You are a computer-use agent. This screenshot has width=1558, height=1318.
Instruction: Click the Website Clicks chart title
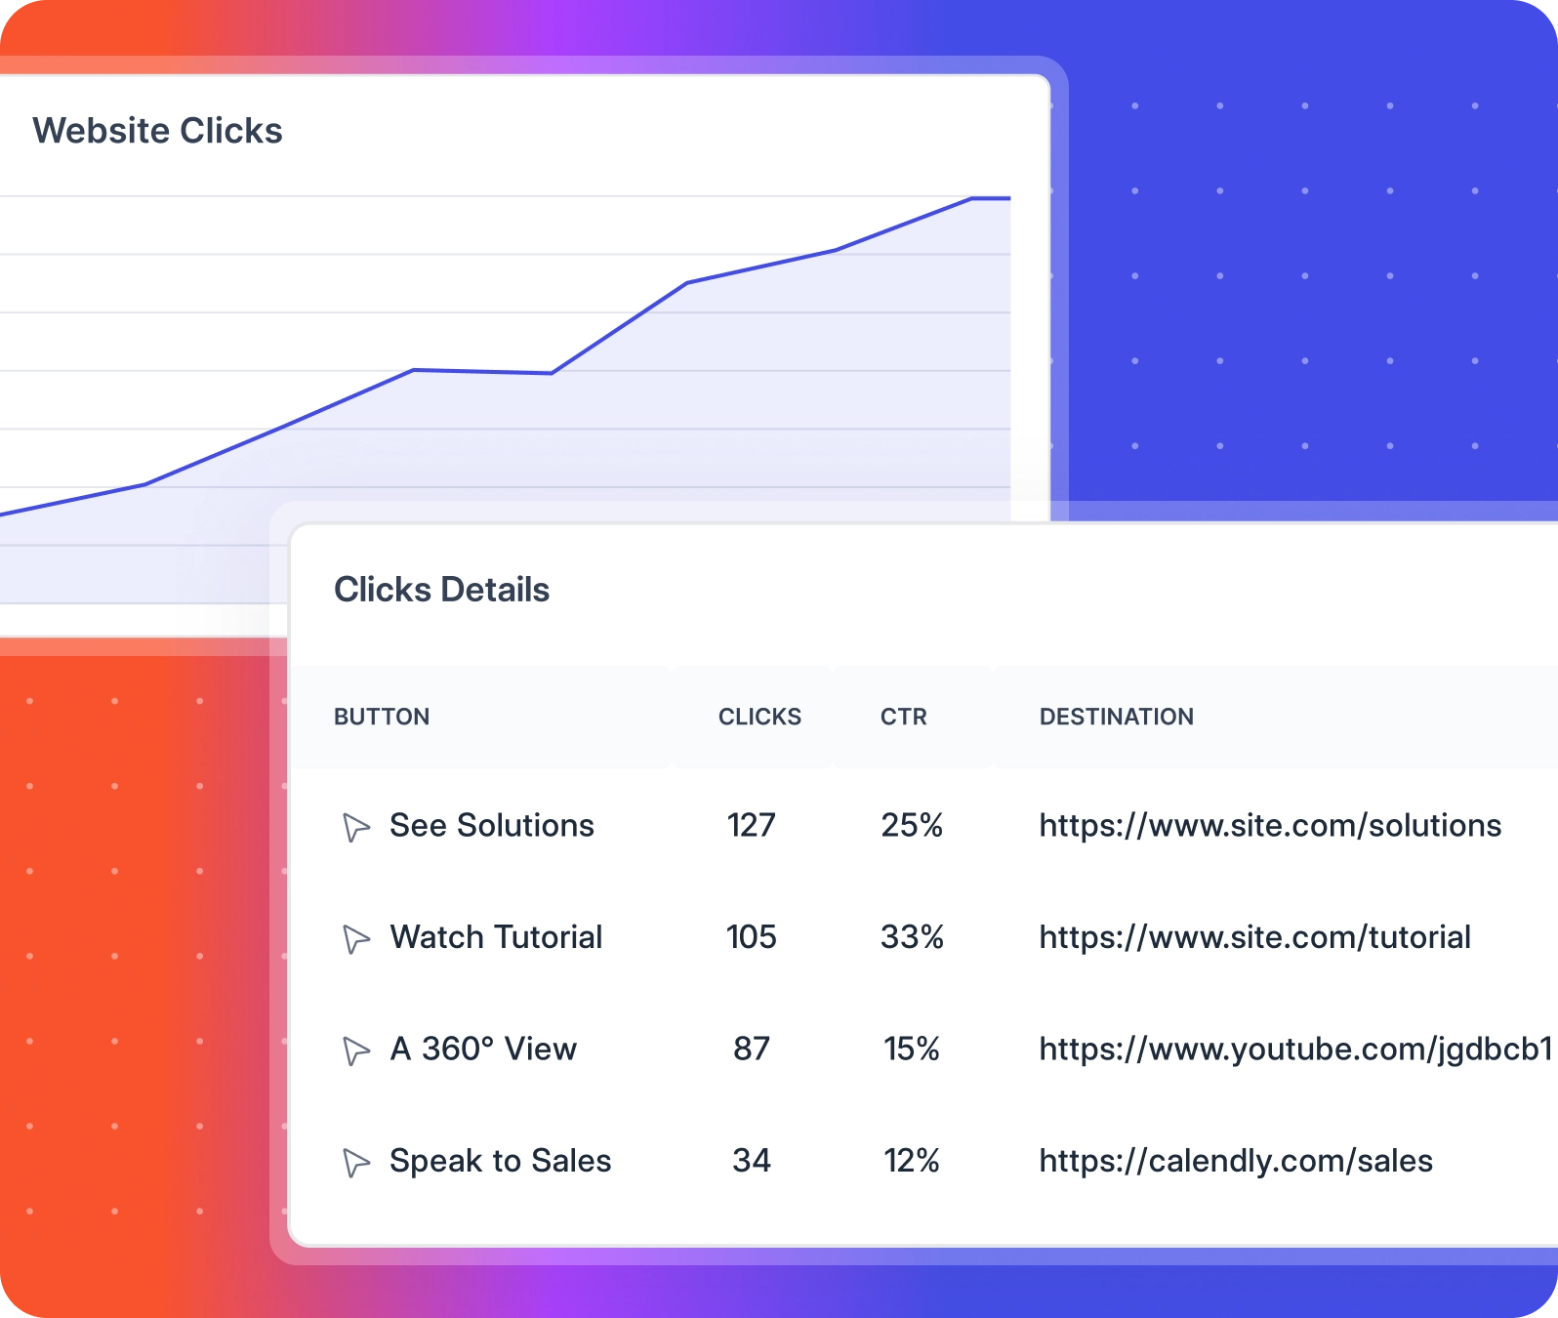[x=157, y=131]
